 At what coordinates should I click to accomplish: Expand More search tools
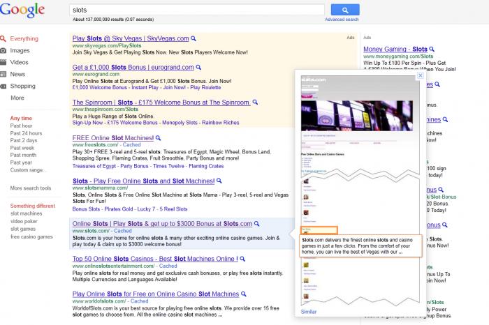coord(30,188)
